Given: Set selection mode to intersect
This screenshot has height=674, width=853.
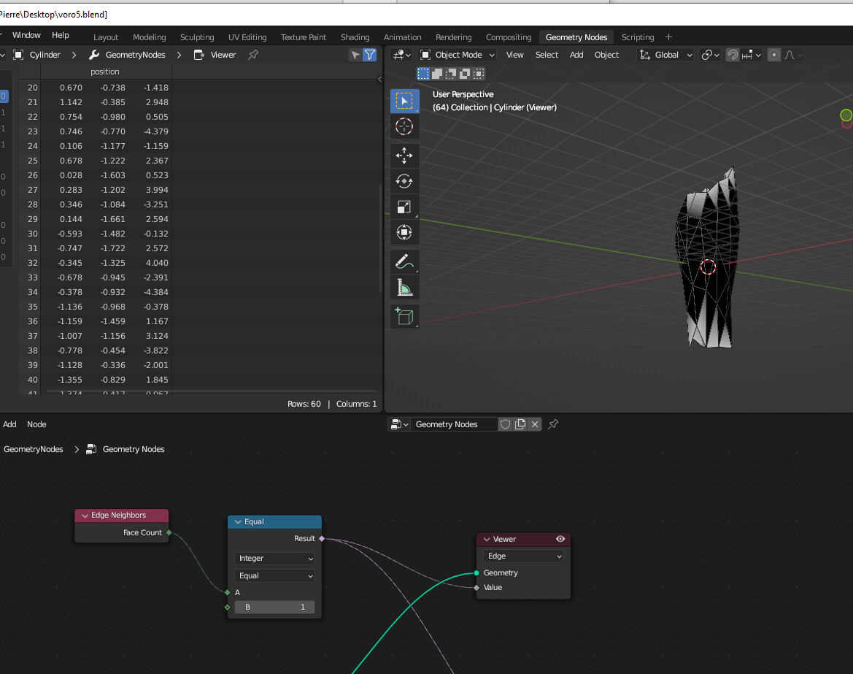Looking at the screenshot, I should tap(479, 74).
